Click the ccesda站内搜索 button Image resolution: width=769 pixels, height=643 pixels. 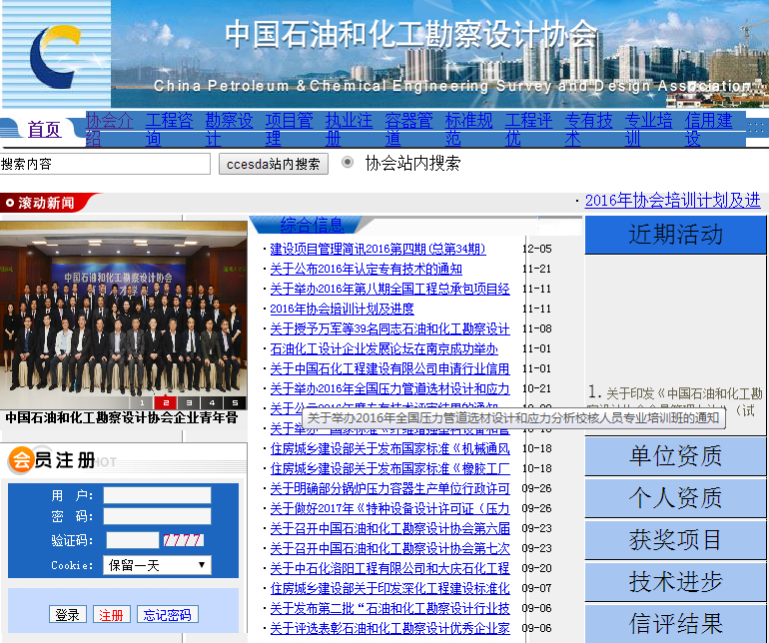tap(274, 164)
